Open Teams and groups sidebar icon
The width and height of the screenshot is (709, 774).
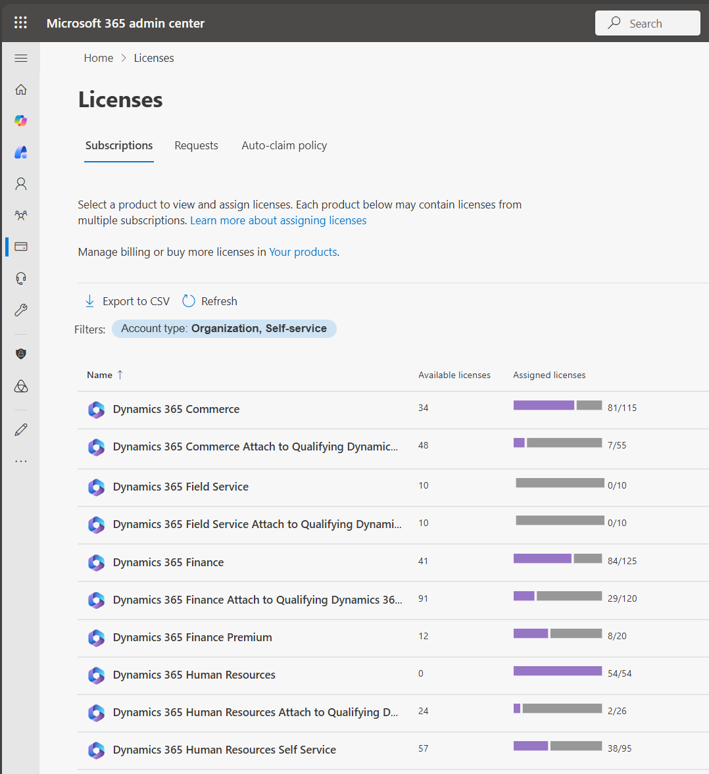(x=21, y=215)
